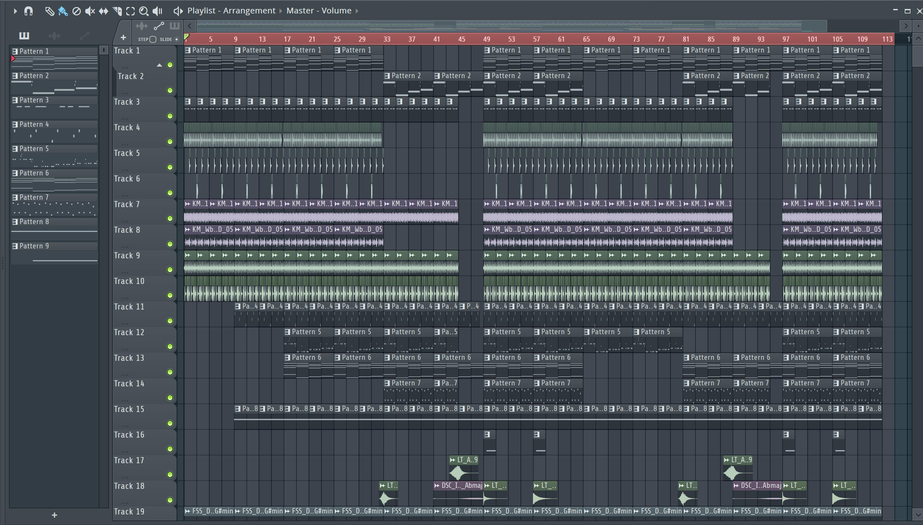The width and height of the screenshot is (923, 525).
Task: Open Pattern 1 picker item menu icon
Action: [15, 51]
